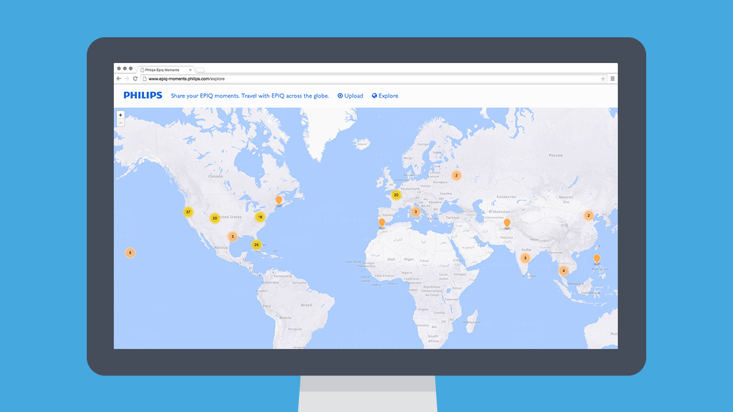Open the Upload link
Screen dimensions: 733x412
350,96
